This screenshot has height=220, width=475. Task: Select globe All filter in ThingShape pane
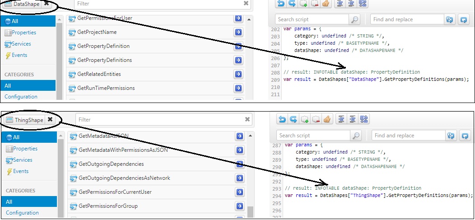point(29,137)
